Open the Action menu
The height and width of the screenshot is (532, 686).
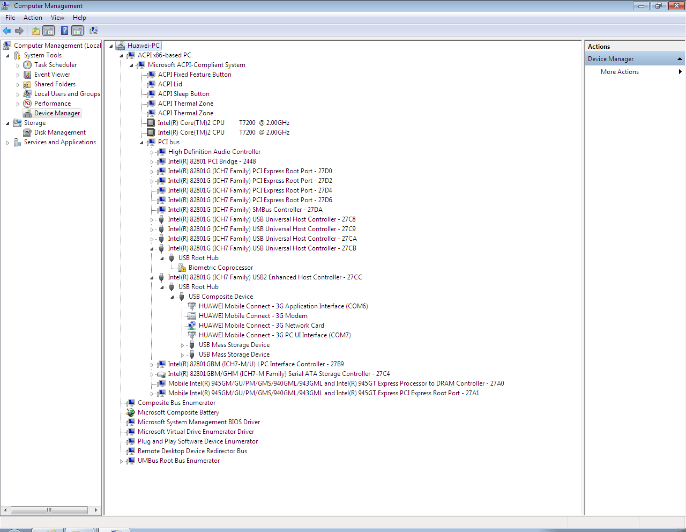pyautogui.click(x=33, y=18)
